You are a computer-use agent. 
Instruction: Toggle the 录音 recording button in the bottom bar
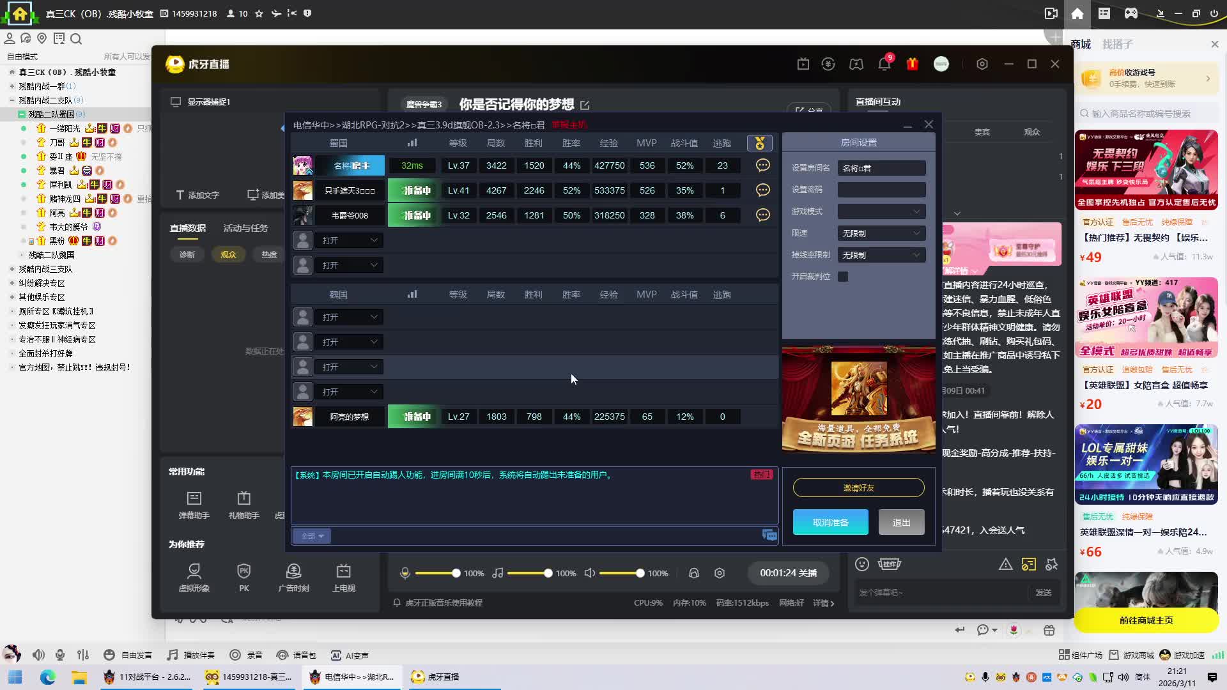pyautogui.click(x=246, y=655)
